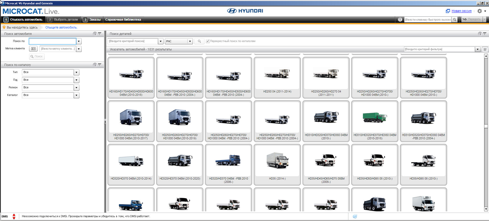Switch to the Заказы tab
489x221 pixels.
92,20
